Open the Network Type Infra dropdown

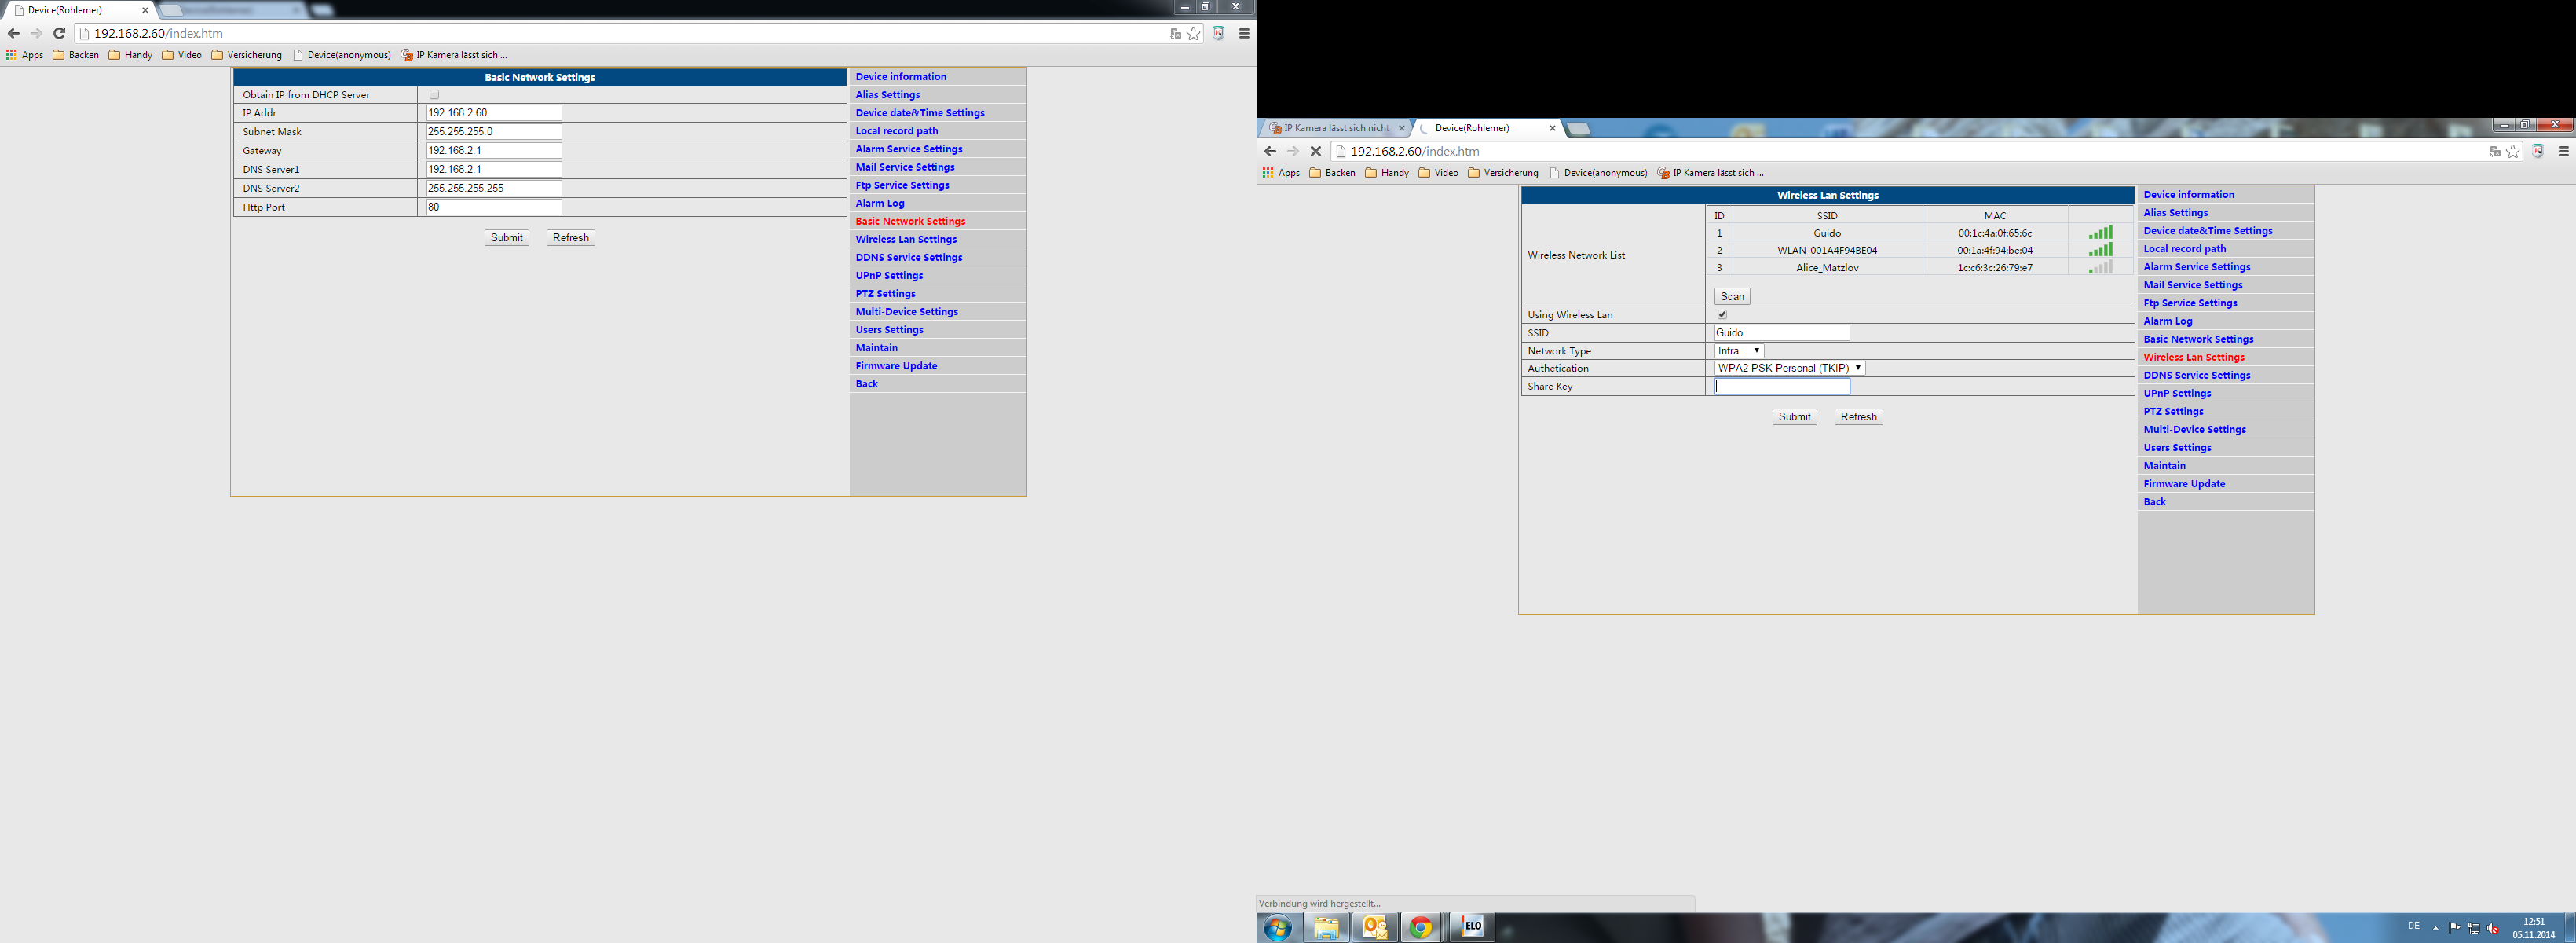pos(1739,350)
